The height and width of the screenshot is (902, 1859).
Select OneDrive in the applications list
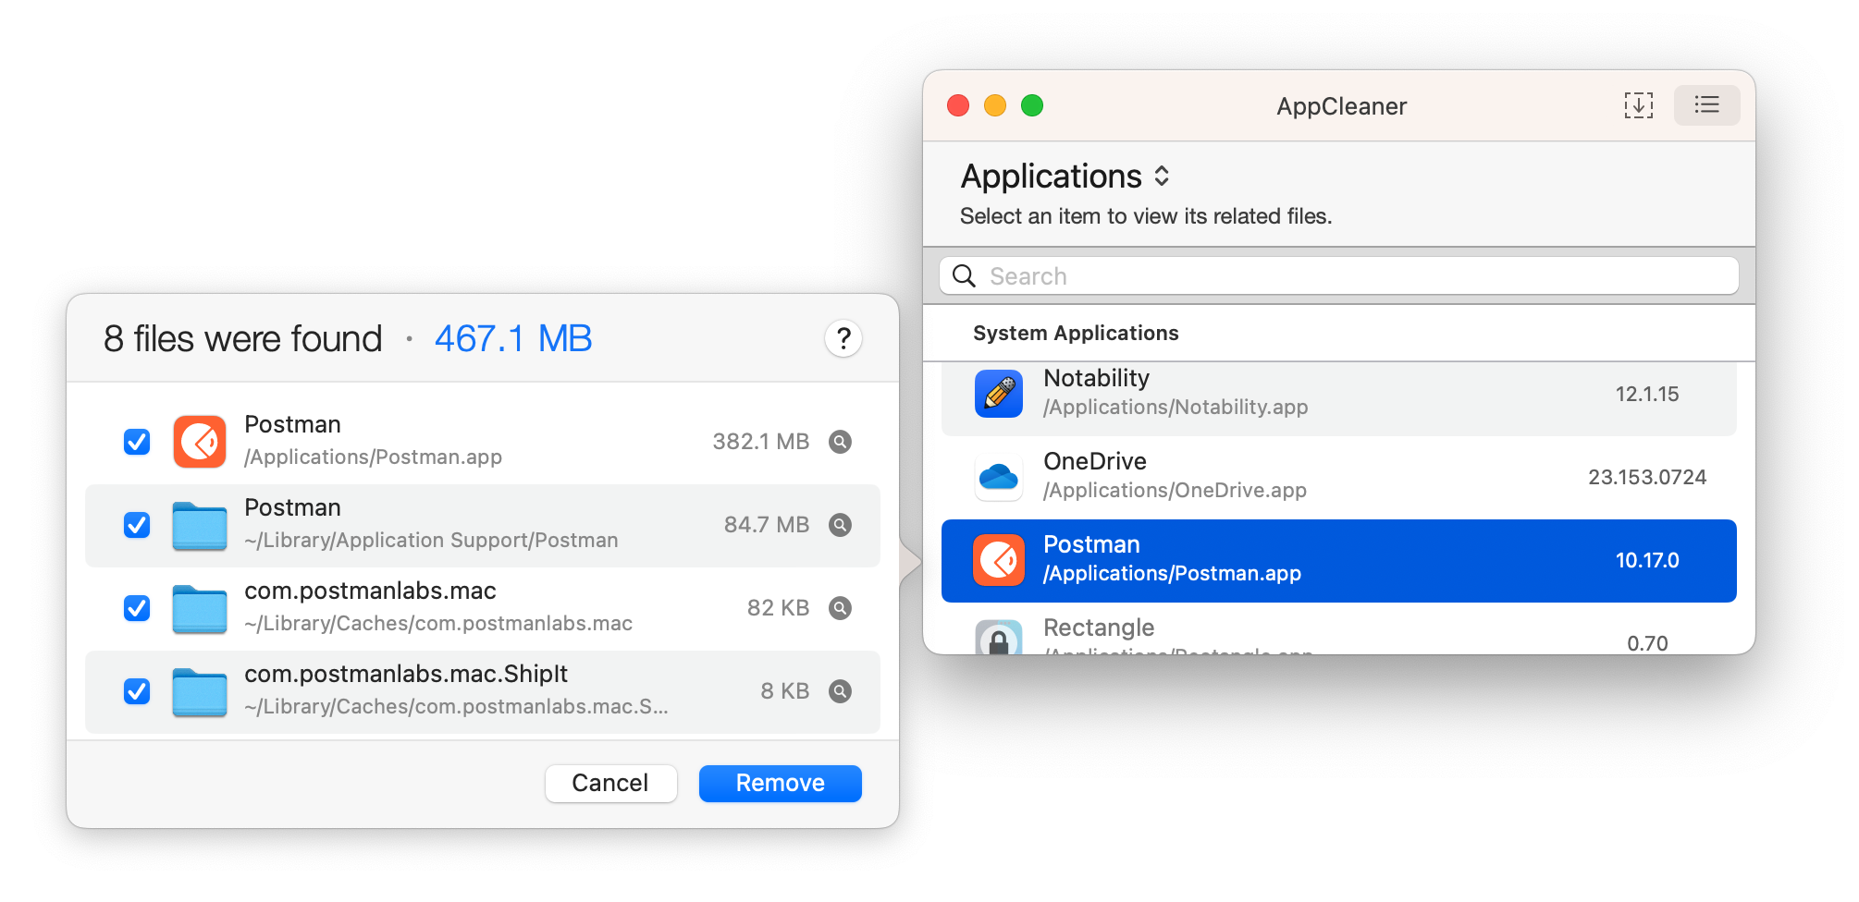1338,477
